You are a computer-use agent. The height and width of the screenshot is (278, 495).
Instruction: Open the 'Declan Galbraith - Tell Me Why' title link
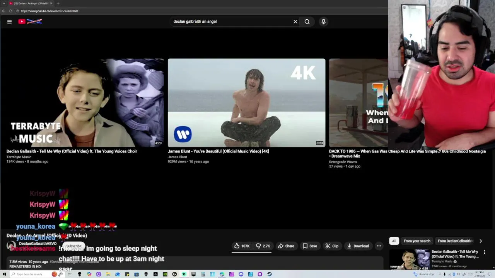click(72, 151)
